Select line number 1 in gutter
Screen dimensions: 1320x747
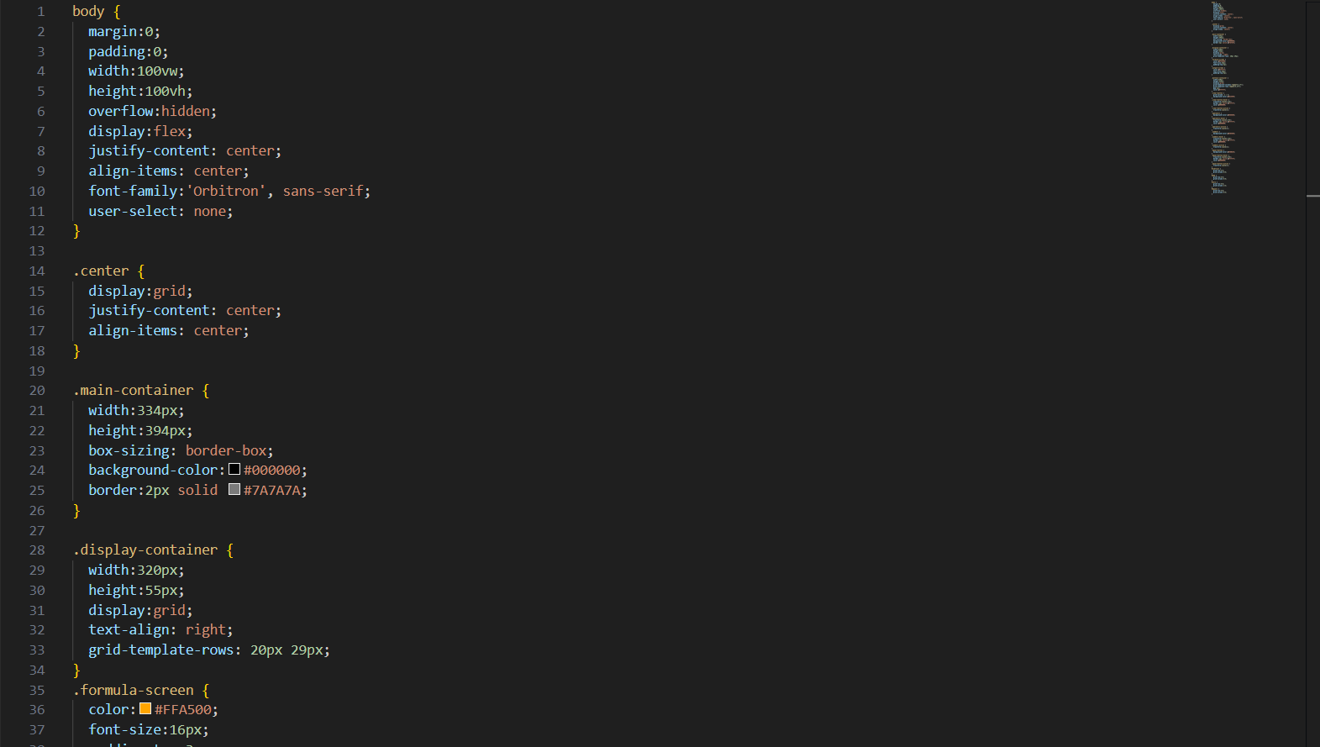click(x=40, y=12)
